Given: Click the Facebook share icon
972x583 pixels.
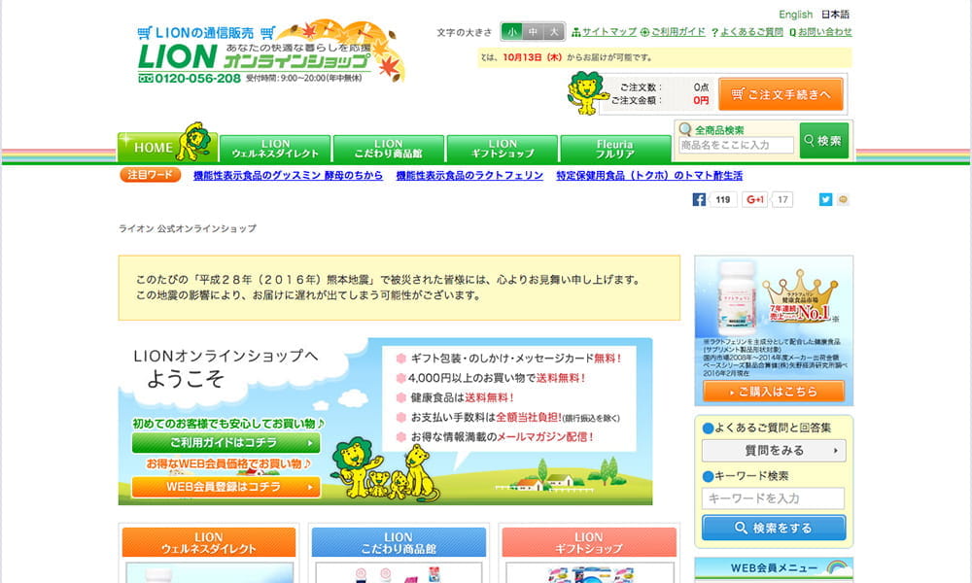Looking at the screenshot, I should [699, 199].
